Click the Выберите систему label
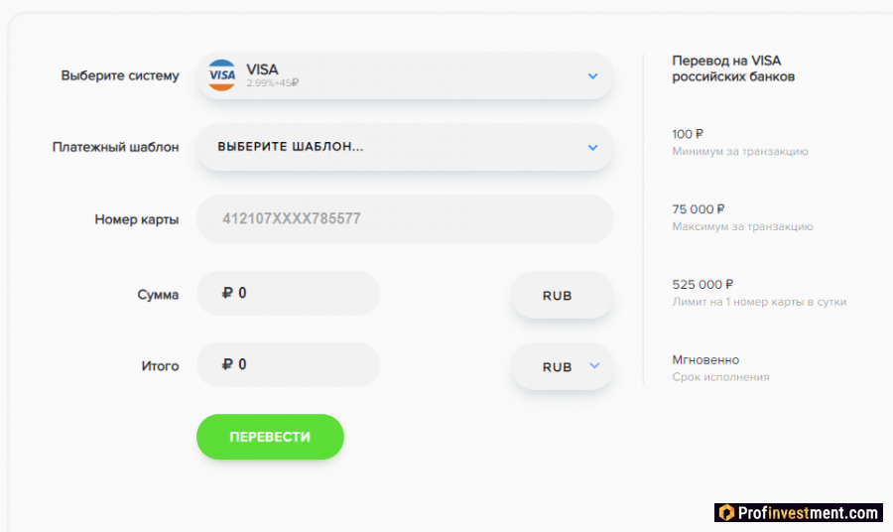 point(120,75)
